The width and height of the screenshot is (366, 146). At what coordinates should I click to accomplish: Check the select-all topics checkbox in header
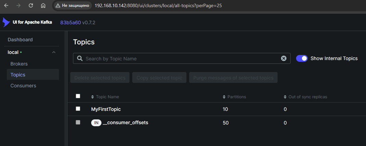point(78,96)
